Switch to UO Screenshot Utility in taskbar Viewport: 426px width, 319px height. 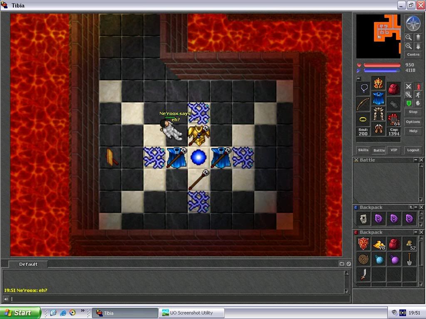pos(191,313)
